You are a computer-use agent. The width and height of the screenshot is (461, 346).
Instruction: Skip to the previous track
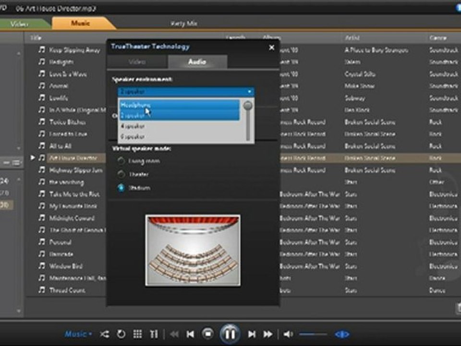click(x=191, y=334)
